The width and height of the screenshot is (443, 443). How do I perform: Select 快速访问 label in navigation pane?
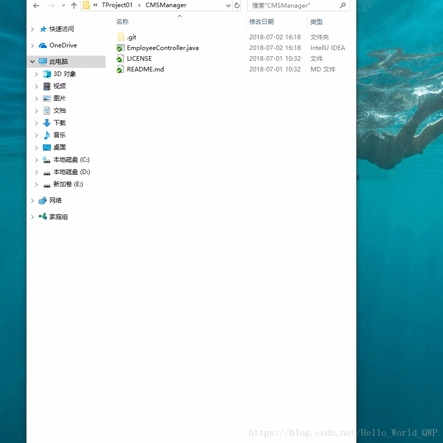62,29
